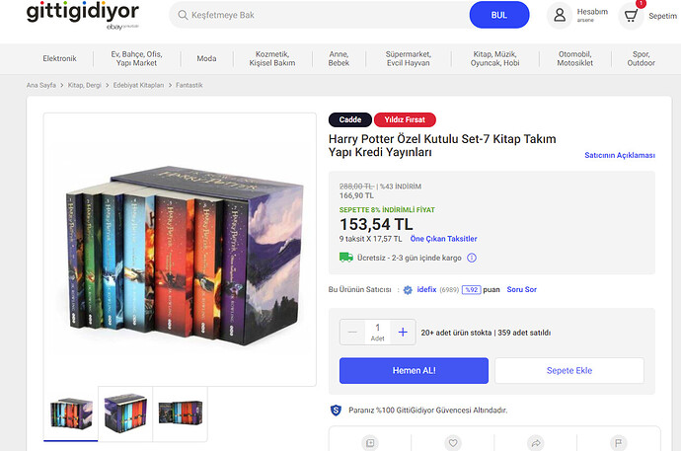This screenshot has height=451, width=681.
Task: Increase quantity with the plus button
Action: point(403,332)
